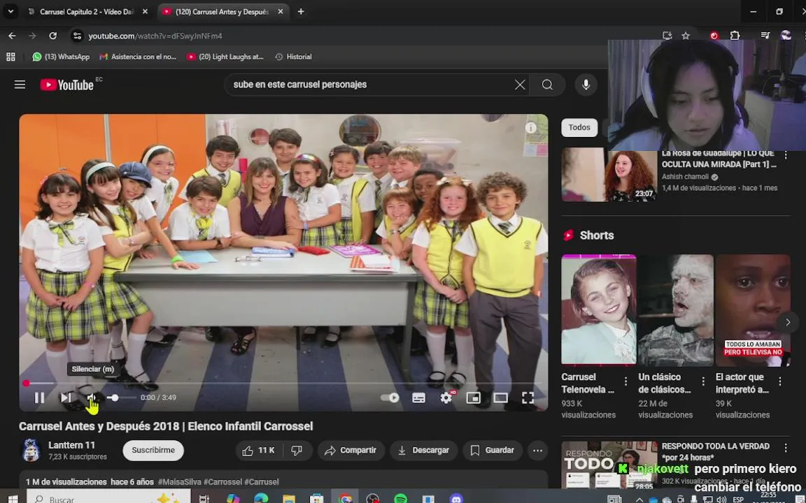Open the red extension icon in toolbar
Image resolution: width=806 pixels, height=503 pixels.
point(714,36)
